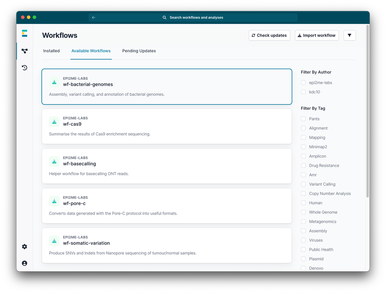Open the analysis history sidebar icon
The image size is (386, 293).
click(24, 68)
